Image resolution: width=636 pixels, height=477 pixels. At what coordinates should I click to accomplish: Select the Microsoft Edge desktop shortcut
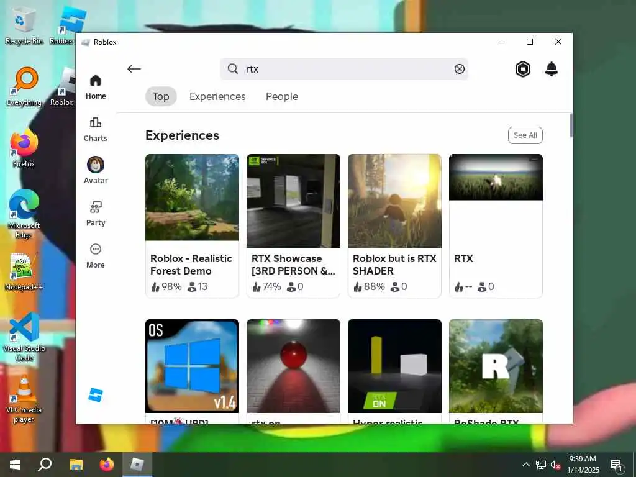(x=24, y=214)
